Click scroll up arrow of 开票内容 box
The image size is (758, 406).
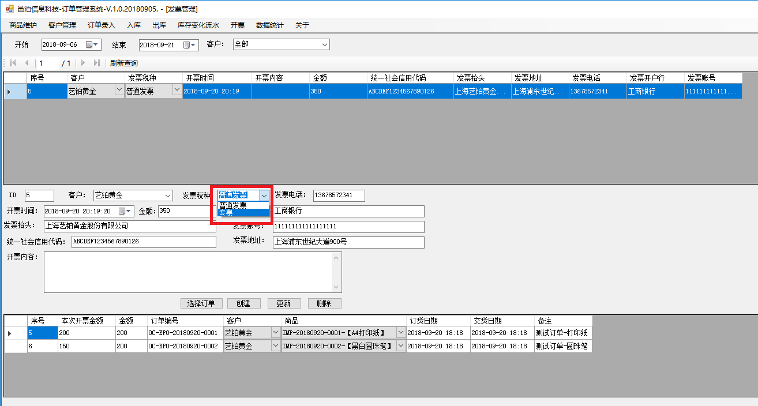[x=336, y=257]
